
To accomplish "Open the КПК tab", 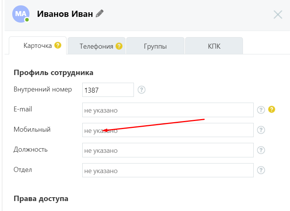I will coord(214,46).
